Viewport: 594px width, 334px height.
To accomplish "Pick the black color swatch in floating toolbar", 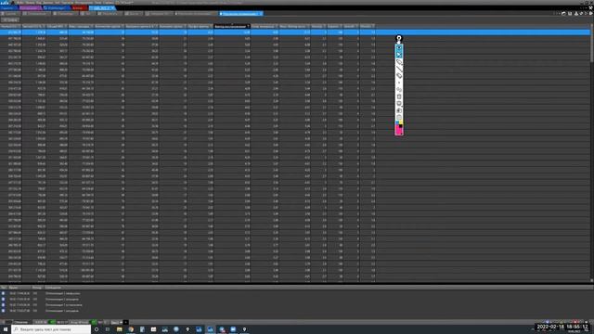I will tap(401, 126).
